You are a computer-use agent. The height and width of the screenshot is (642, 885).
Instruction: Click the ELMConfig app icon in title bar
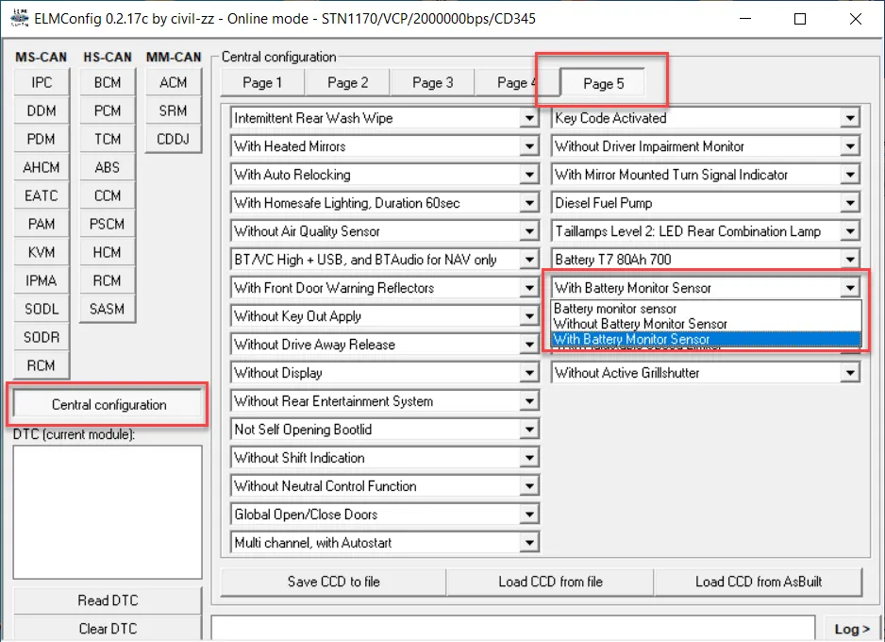point(18,19)
